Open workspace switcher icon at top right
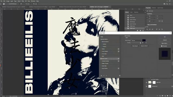The image size is (173, 97). click(170, 4)
